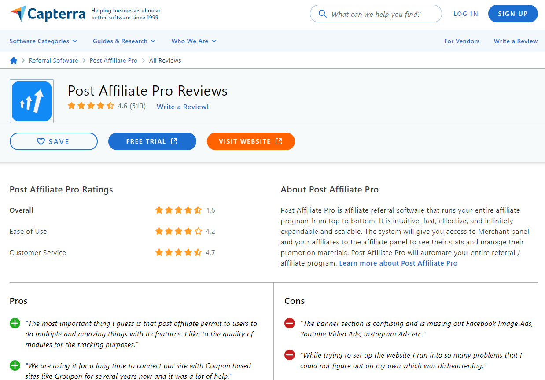This screenshot has width=545, height=380.
Task: Click the red minus icon beside the first con
Action: coord(289,323)
